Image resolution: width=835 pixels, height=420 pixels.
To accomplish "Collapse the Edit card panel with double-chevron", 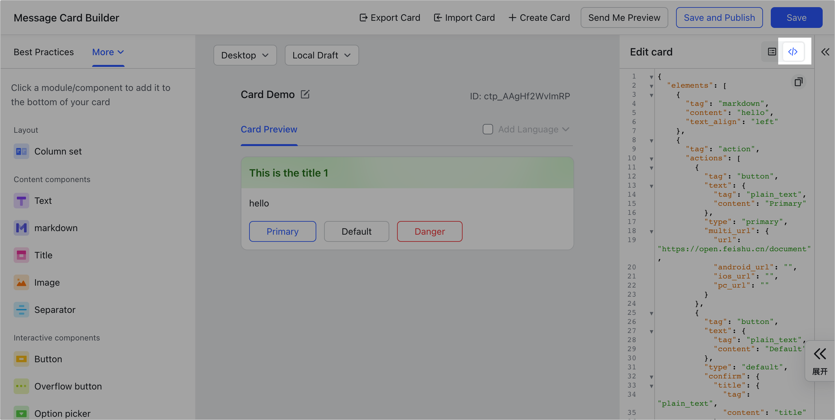I will (825, 52).
